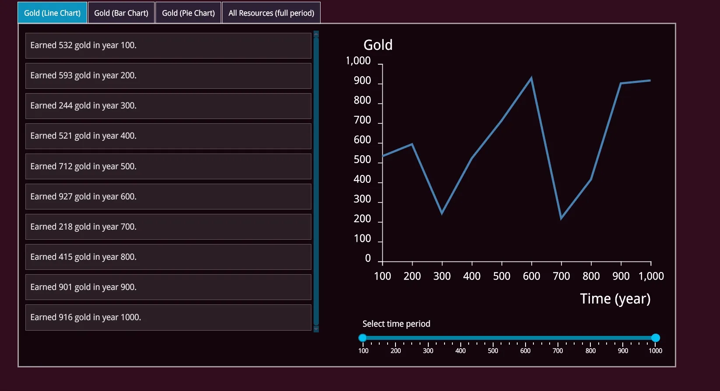Viewport: 720px width, 391px height.
Task: Select 'Earned 916 gold in year 1000' entry
Action: (x=168, y=317)
